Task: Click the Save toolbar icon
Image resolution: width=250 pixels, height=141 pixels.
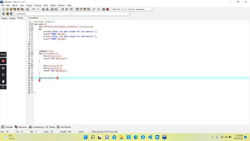Action: tap(11, 9)
